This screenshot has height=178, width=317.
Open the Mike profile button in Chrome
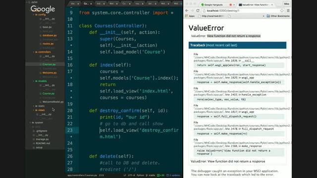coord(286,4)
